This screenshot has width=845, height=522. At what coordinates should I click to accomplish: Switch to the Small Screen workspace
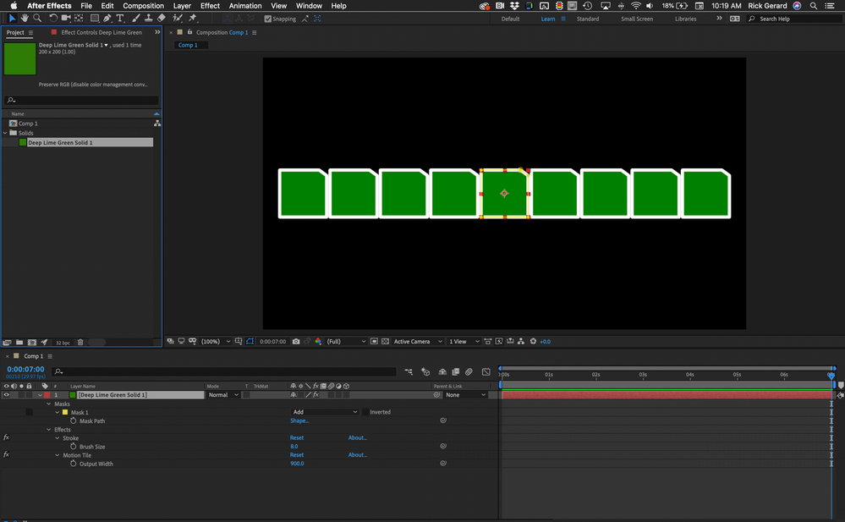[x=636, y=19]
